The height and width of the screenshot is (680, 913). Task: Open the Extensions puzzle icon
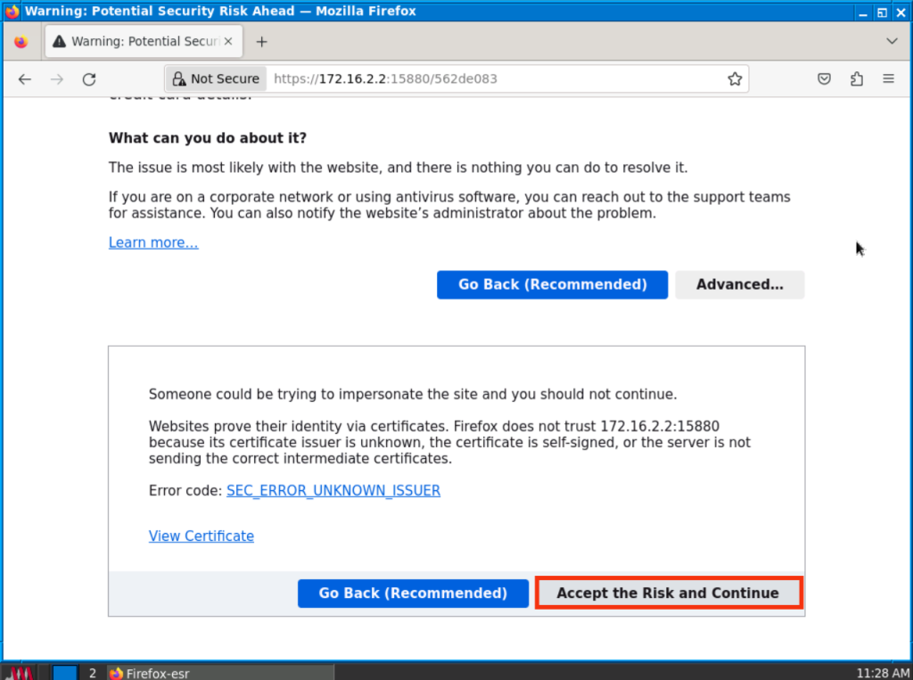[857, 78]
